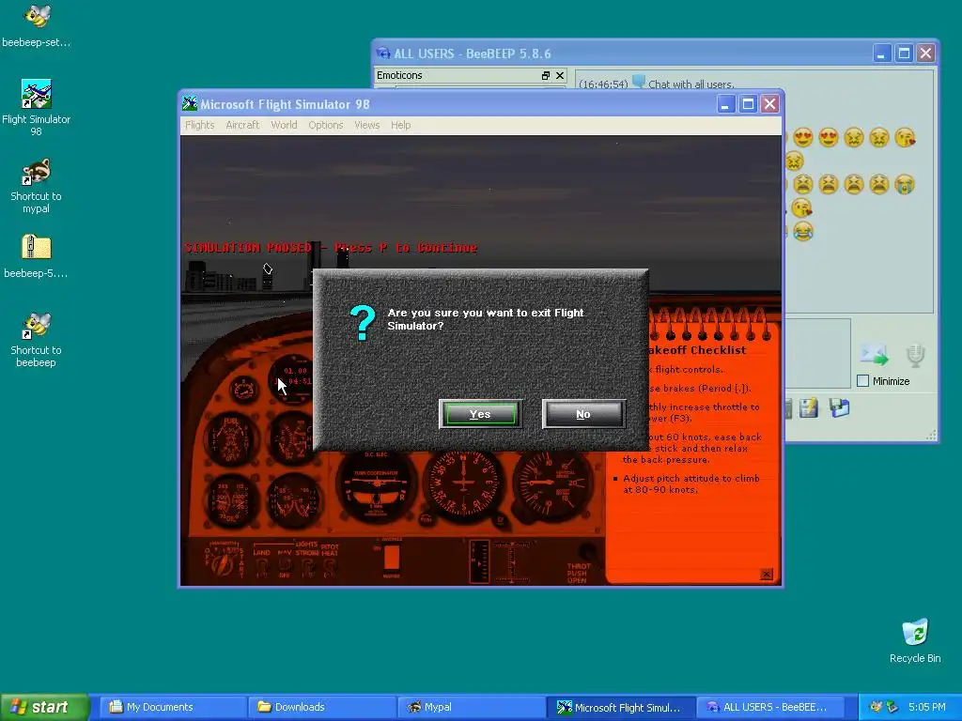
Task: Click the blue save-to-folder disk icon
Action: [839, 407]
